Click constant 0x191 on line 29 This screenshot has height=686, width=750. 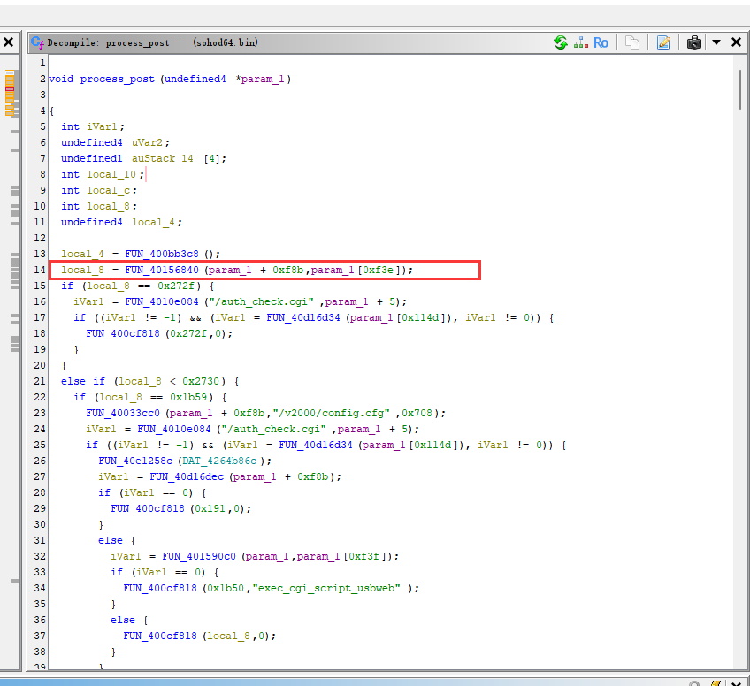(x=210, y=508)
